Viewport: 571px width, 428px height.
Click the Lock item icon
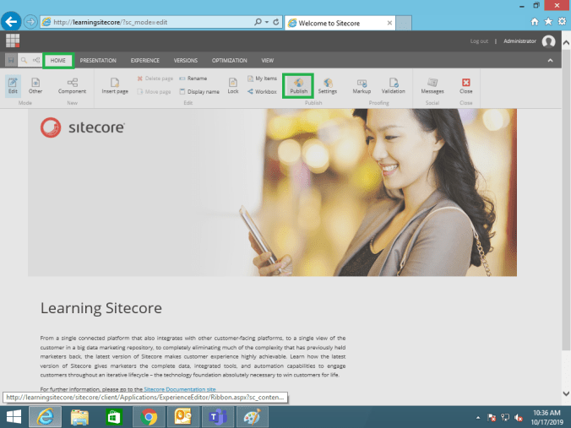coord(233,84)
